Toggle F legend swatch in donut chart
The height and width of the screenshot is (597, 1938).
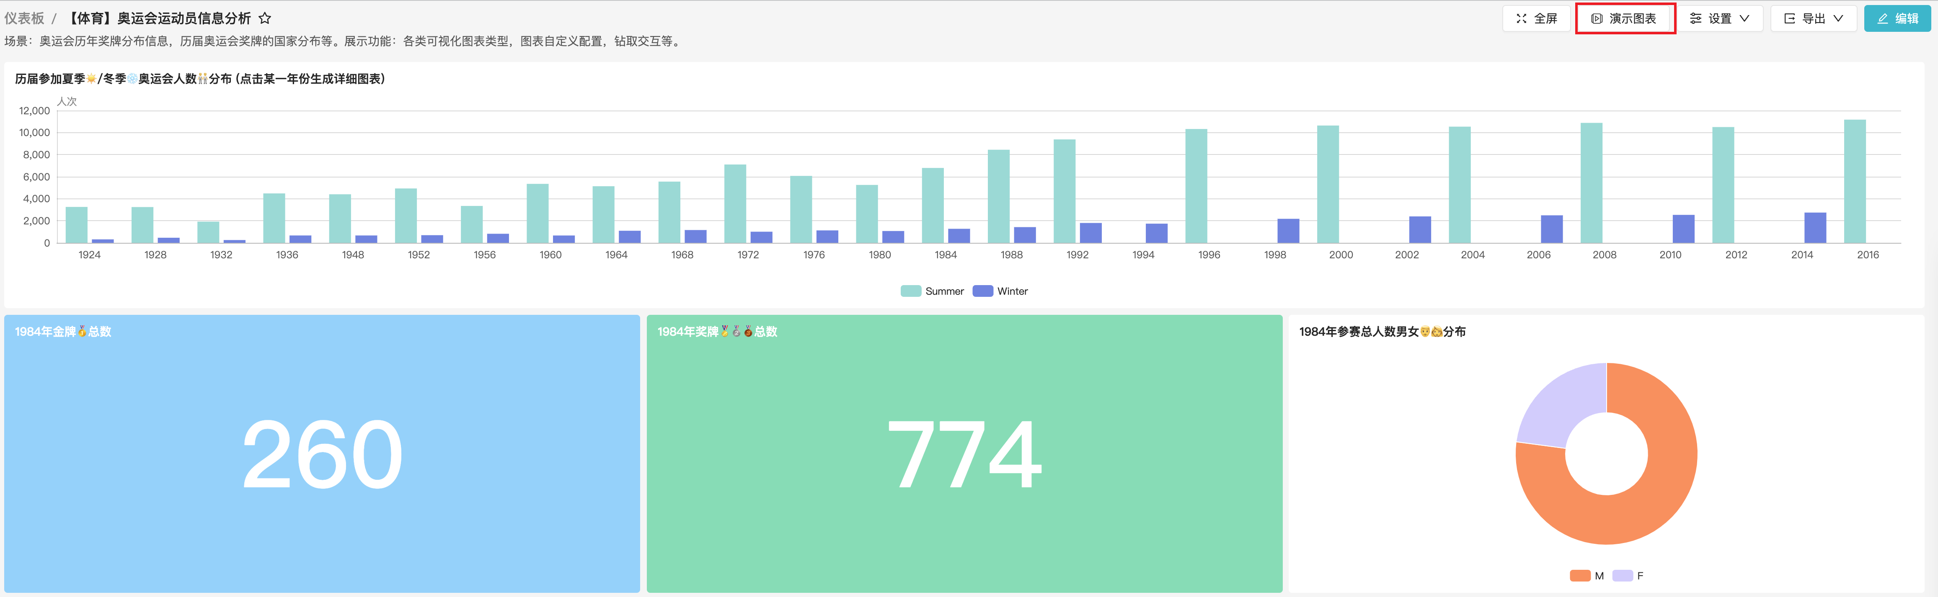coord(1623,575)
